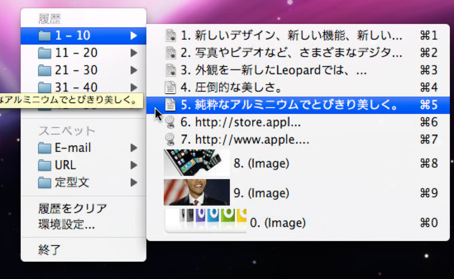Click plain text icon of item 4

point(170,87)
